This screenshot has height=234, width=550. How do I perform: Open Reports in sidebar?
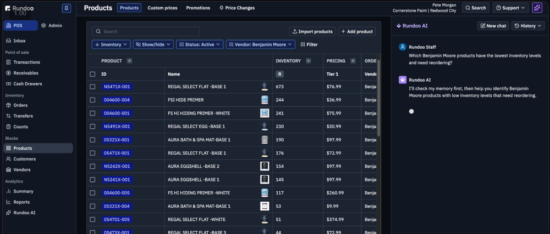[21, 202]
